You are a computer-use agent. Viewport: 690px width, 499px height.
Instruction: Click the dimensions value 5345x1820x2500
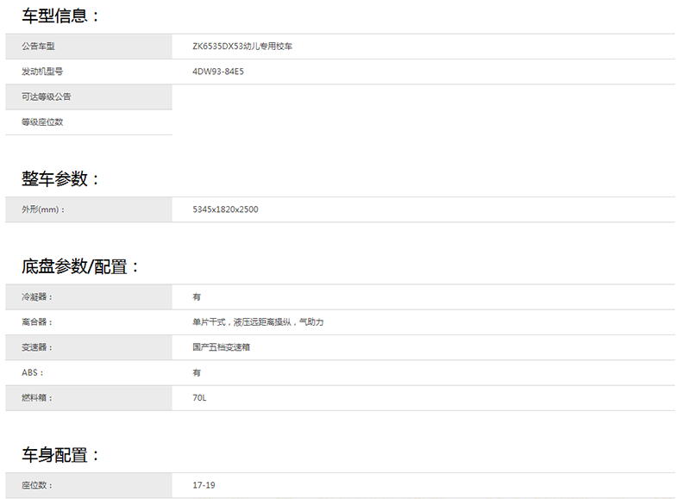click(225, 209)
